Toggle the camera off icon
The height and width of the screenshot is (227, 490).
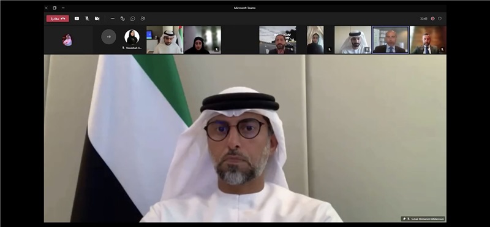(x=97, y=18)
